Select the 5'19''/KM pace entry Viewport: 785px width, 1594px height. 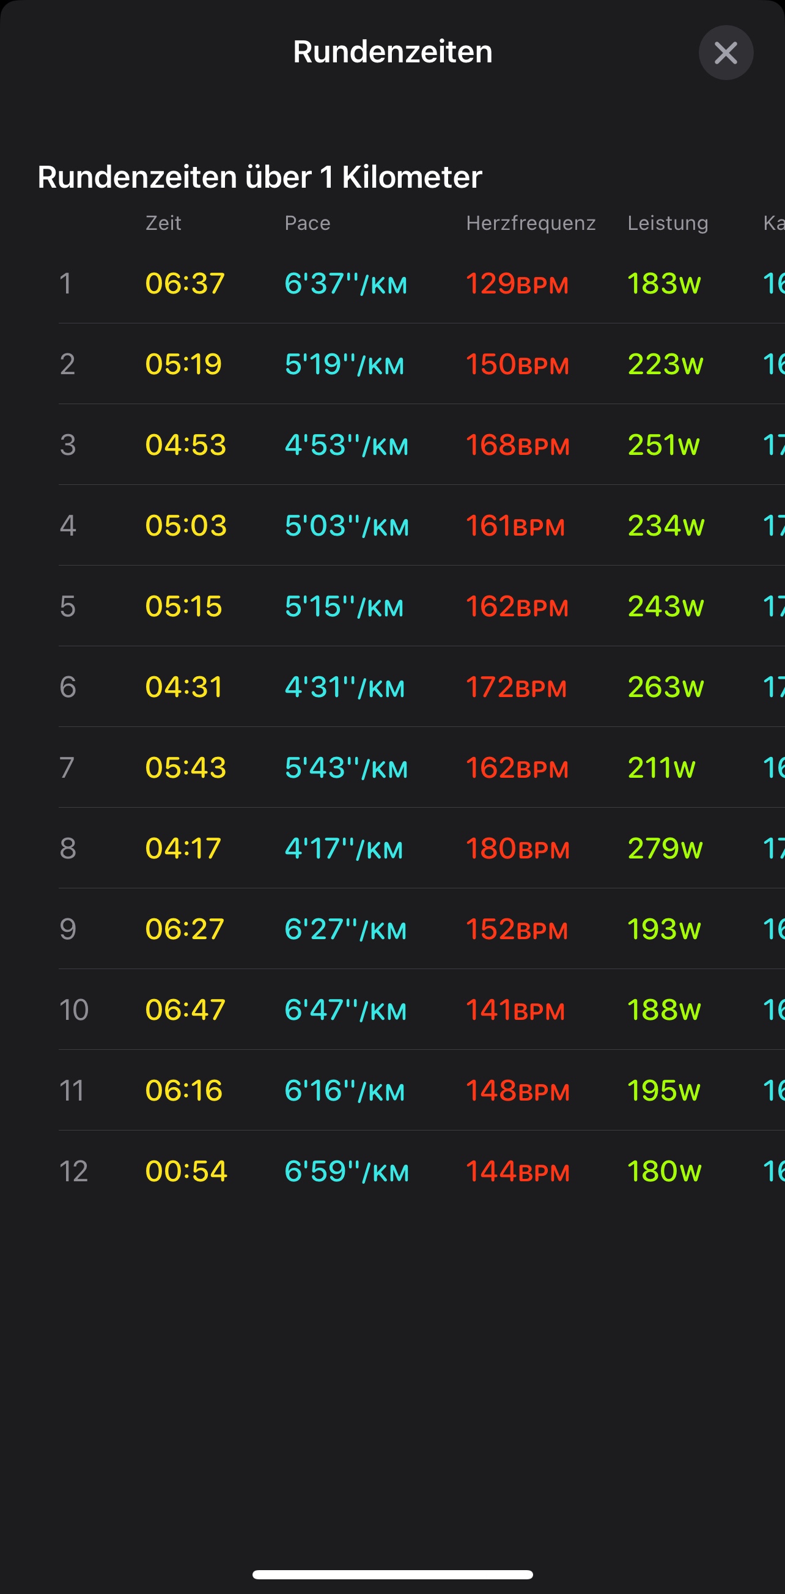345,364
